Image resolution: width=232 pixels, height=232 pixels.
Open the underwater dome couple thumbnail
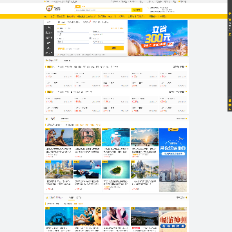(59, 216)
